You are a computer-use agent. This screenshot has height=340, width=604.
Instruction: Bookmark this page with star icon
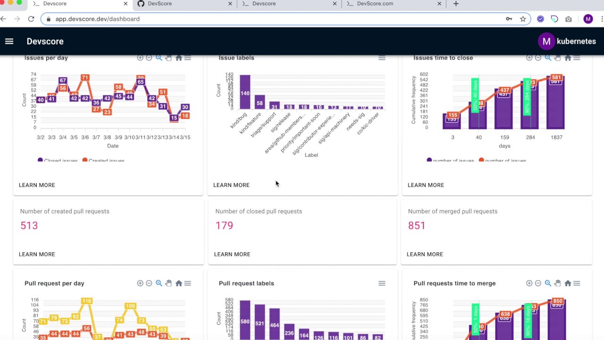523,19
